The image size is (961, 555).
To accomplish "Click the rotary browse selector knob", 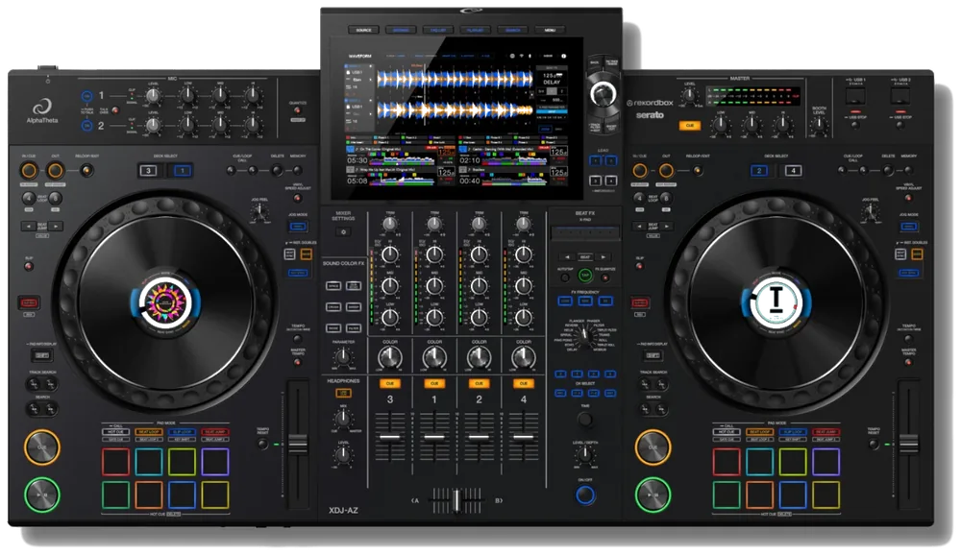I will pos(604,93).
